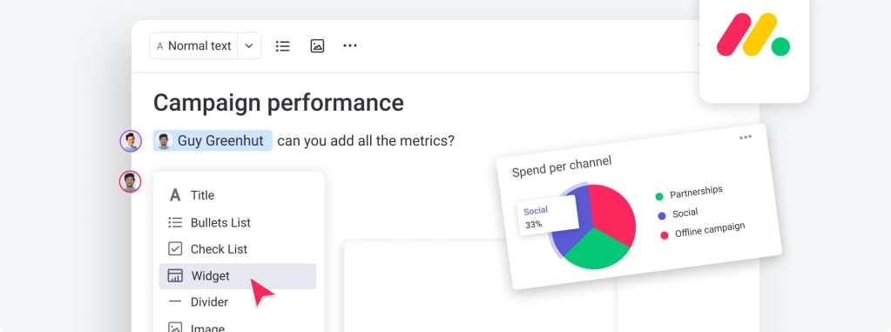Click the Campaign performance heading

279,103
